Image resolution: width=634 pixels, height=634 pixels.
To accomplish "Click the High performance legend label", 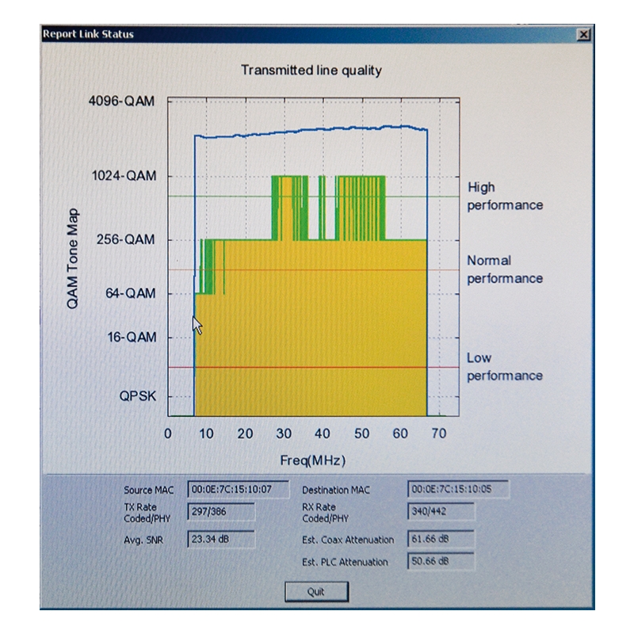I will click(x=505, y=197).
